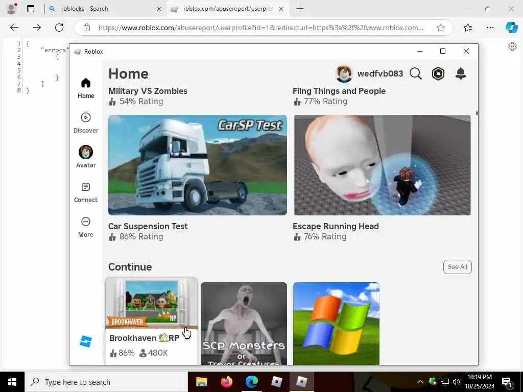Open the Copilot icon in Edge
The image size is (523, 392).
[x=511, y=28]
